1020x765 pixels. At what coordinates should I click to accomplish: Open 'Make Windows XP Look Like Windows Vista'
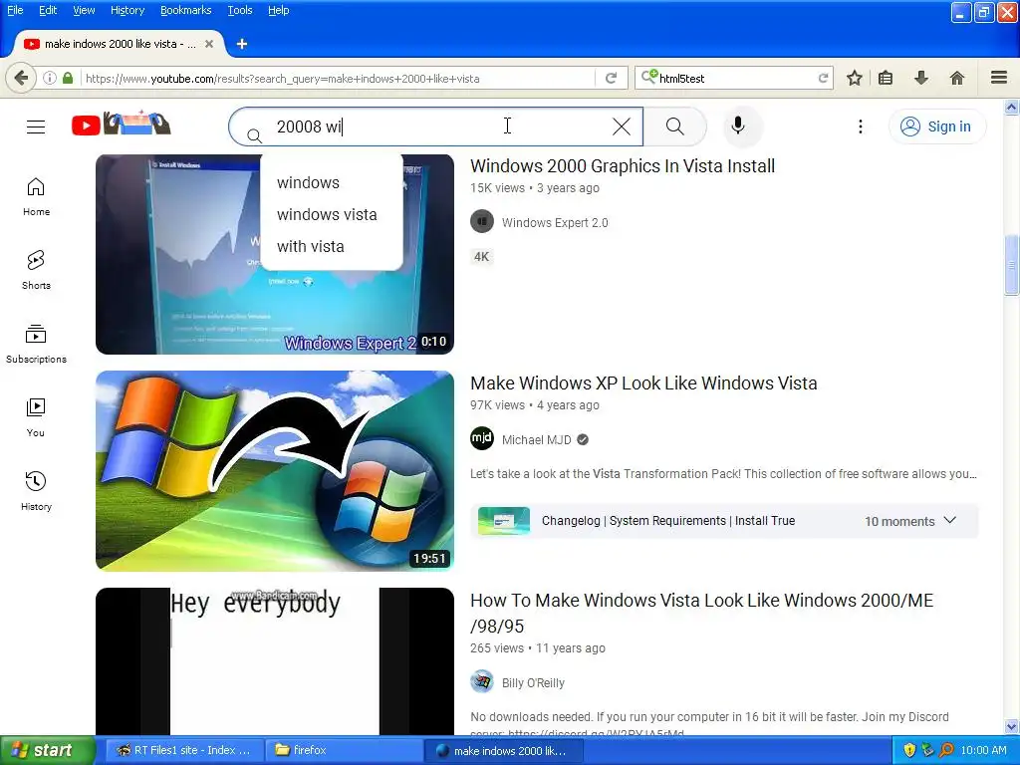[643, 383]
